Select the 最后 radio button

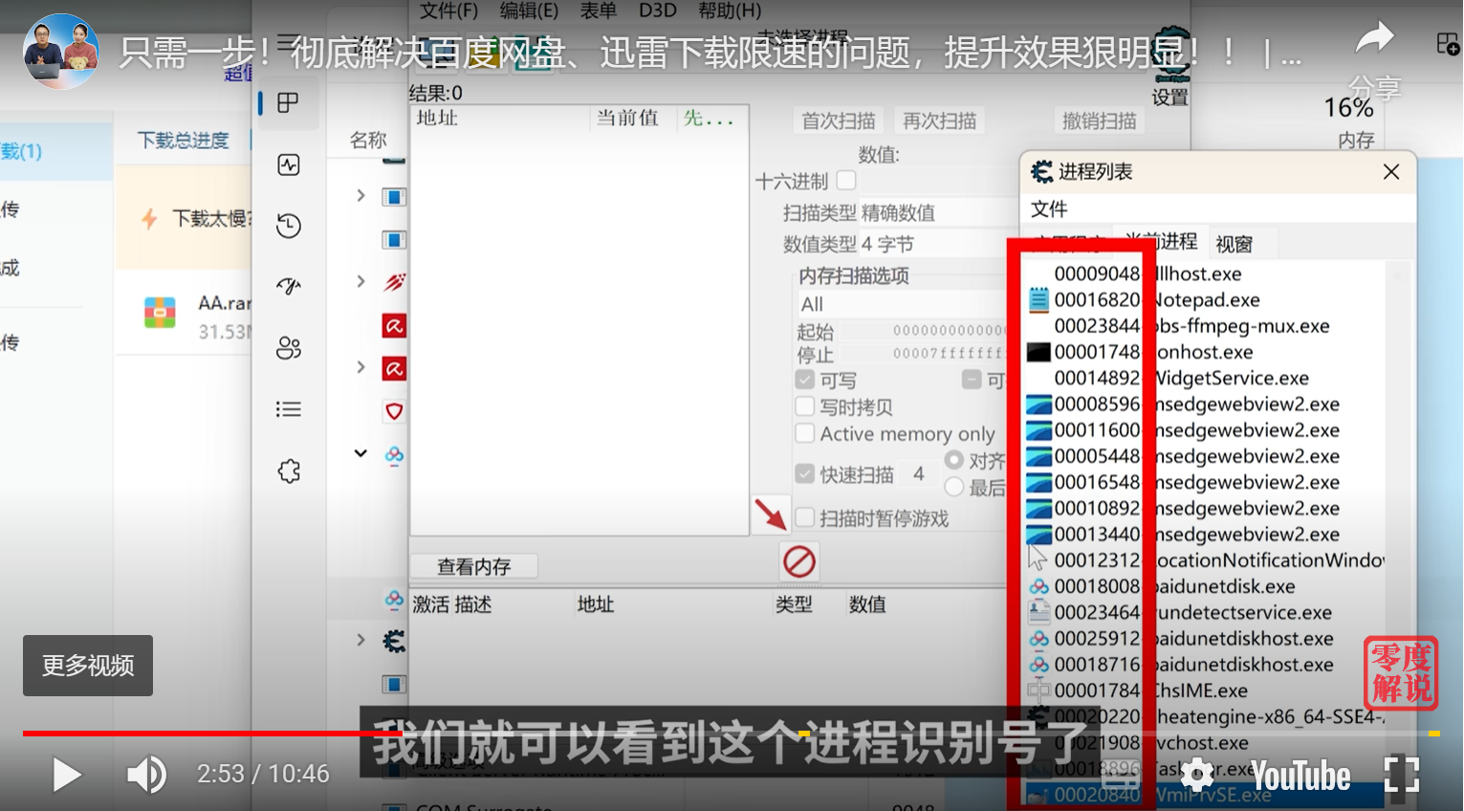[953, 487]
